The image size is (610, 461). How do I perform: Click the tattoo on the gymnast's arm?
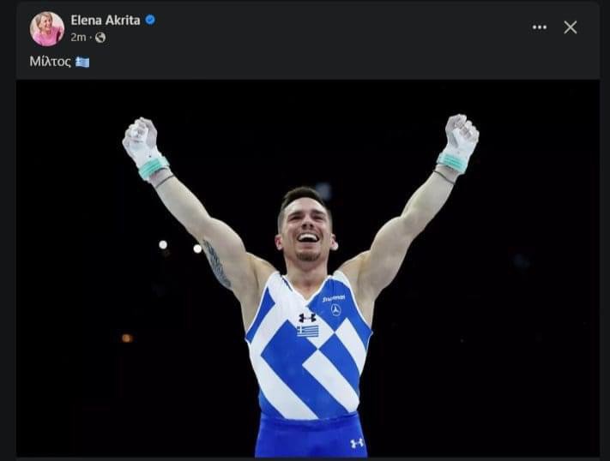(x=217, y=265)
